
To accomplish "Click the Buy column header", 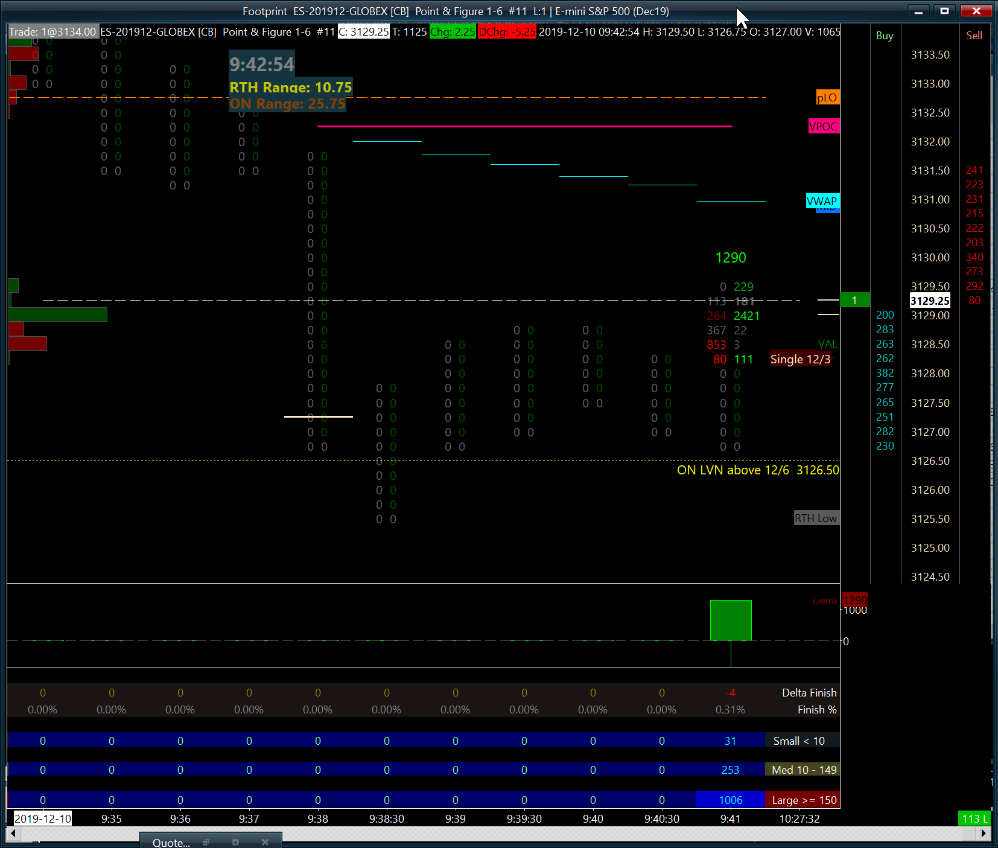I will pos(885,36).
